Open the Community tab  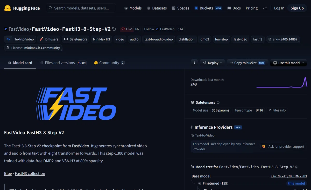coord(109,63)
